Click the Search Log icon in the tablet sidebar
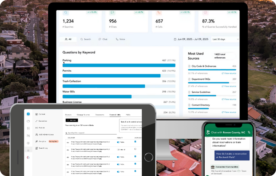 click(36, 148)
